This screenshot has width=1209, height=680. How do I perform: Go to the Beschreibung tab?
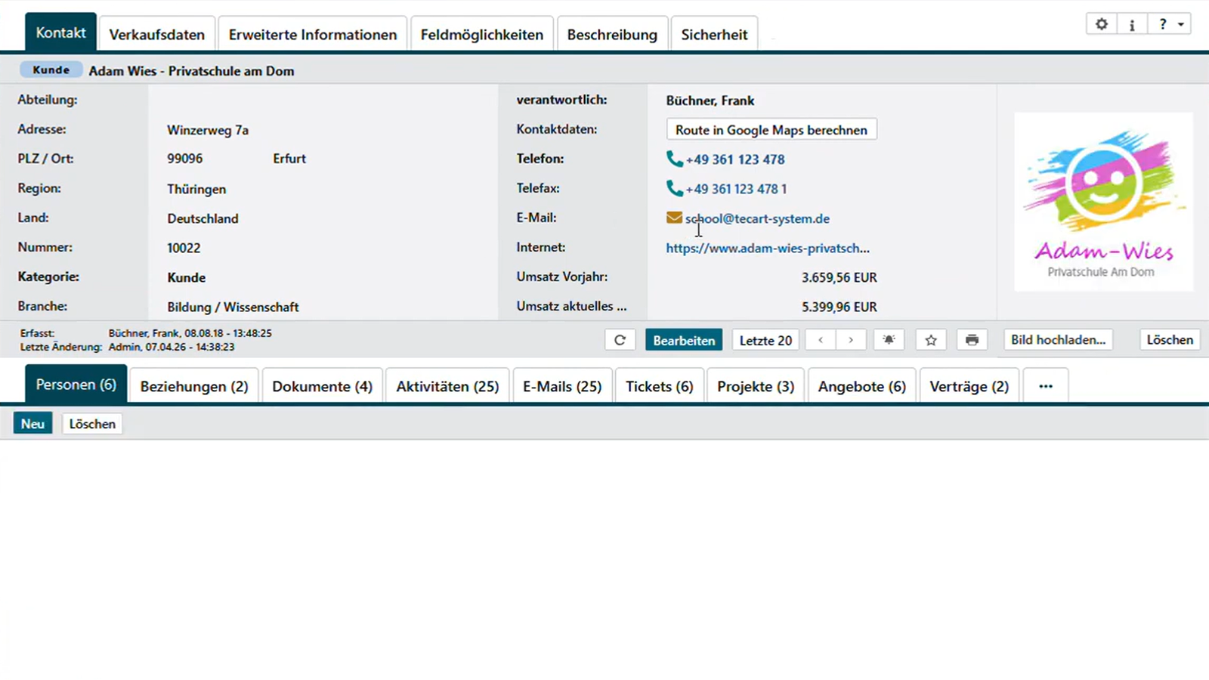coord(612,34)
